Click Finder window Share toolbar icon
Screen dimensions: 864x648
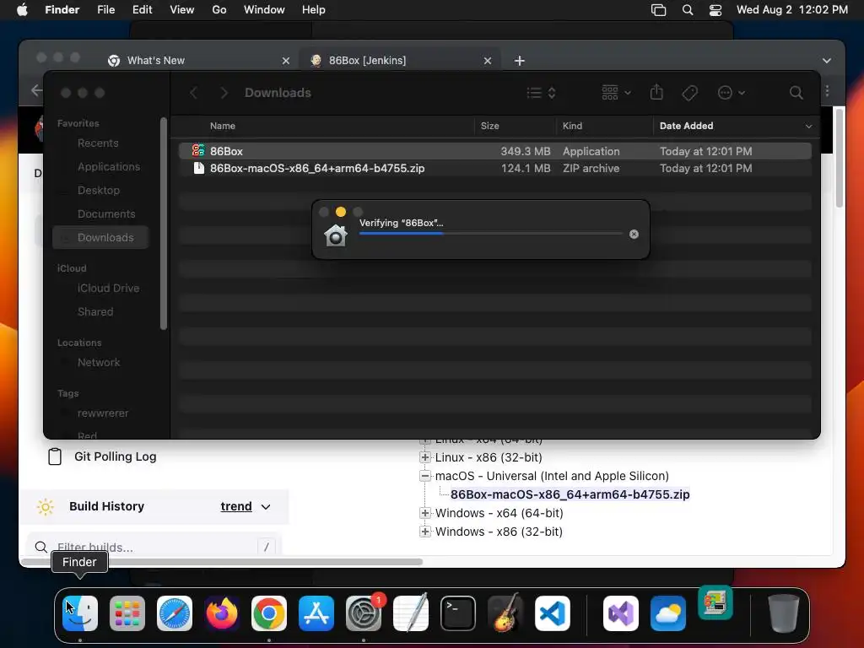[656, 92]
